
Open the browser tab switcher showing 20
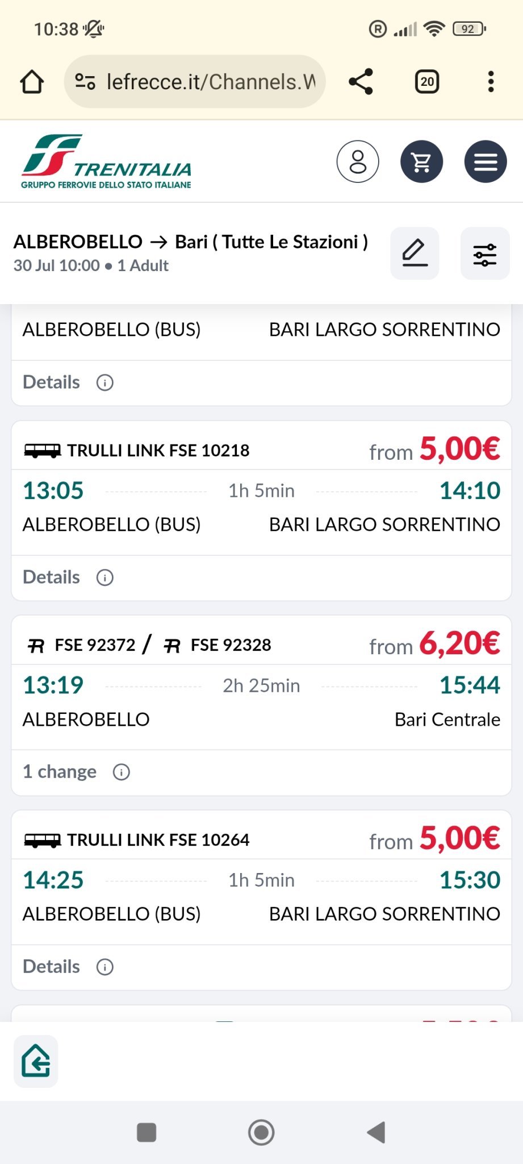[427, 82]
